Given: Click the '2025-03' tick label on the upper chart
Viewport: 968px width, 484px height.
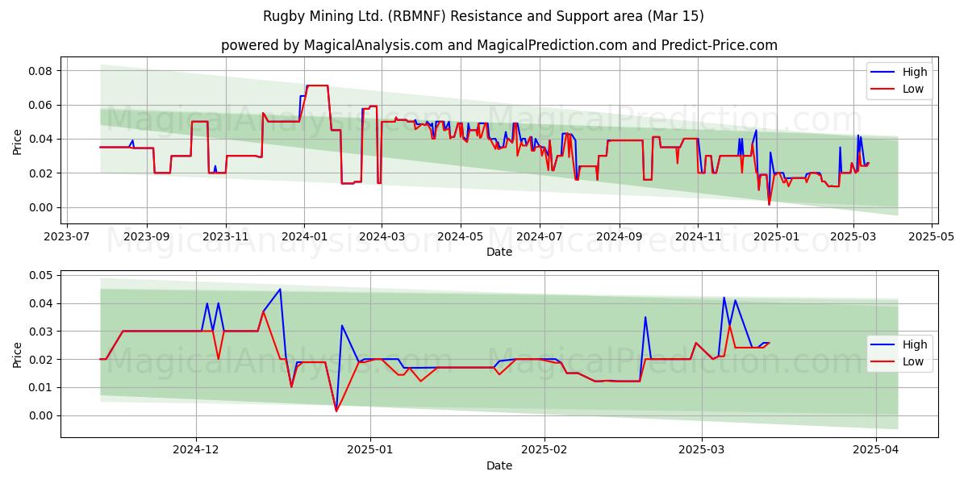Looking at the screenshot, I should click(853, 237).
